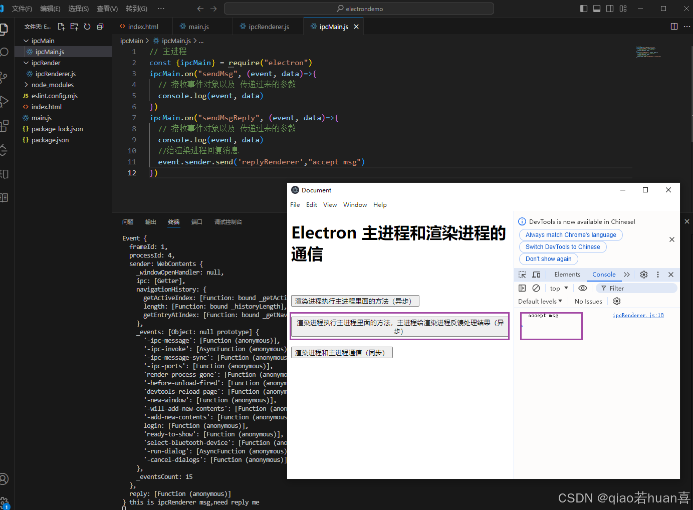Open the Accounts icon in activity bar
Viewport: 693px width, 510px height.
[x=4, y=479]
